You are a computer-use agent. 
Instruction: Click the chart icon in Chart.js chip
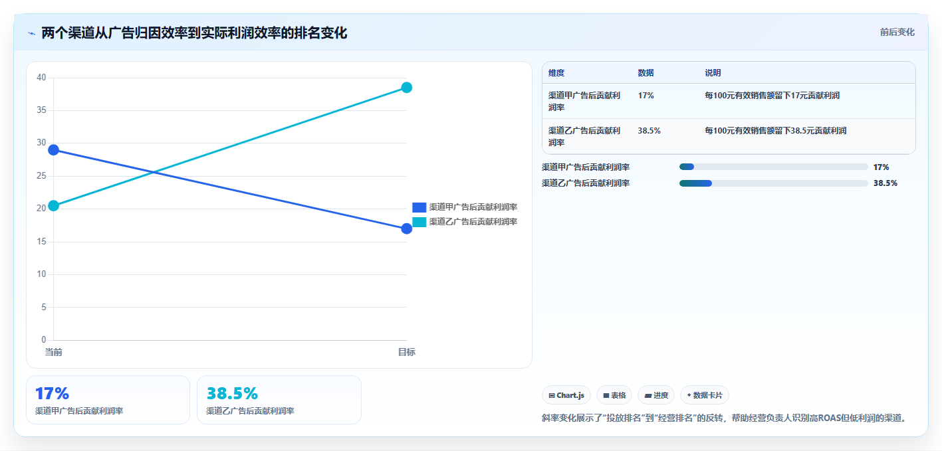[x=552, y=395]
